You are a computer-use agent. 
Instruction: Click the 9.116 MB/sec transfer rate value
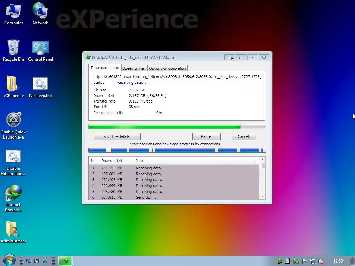(x=141, y=101)
